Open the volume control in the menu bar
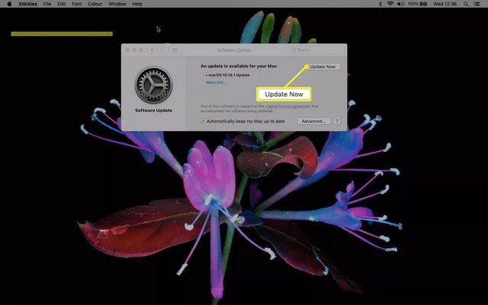The height and width of the screenshot is (305, 488). point(400,4)
